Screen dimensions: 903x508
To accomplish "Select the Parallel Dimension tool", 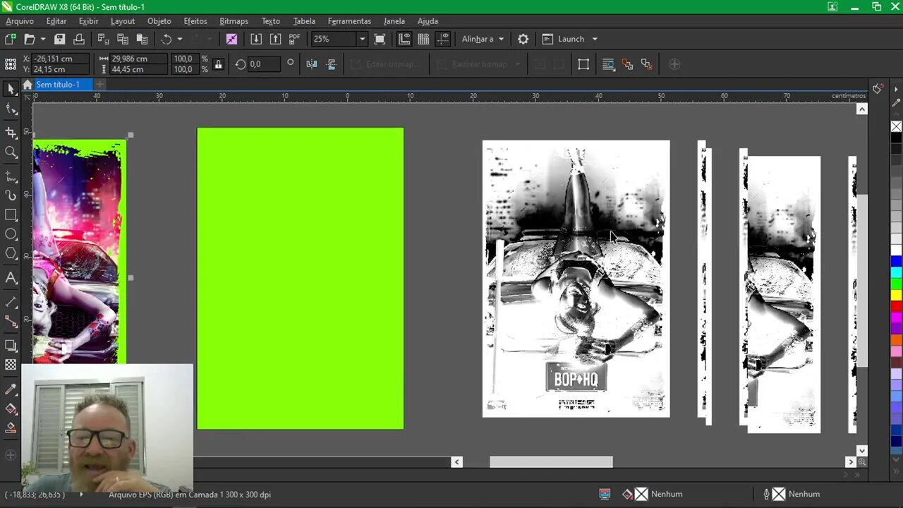I will click(11, 302).
